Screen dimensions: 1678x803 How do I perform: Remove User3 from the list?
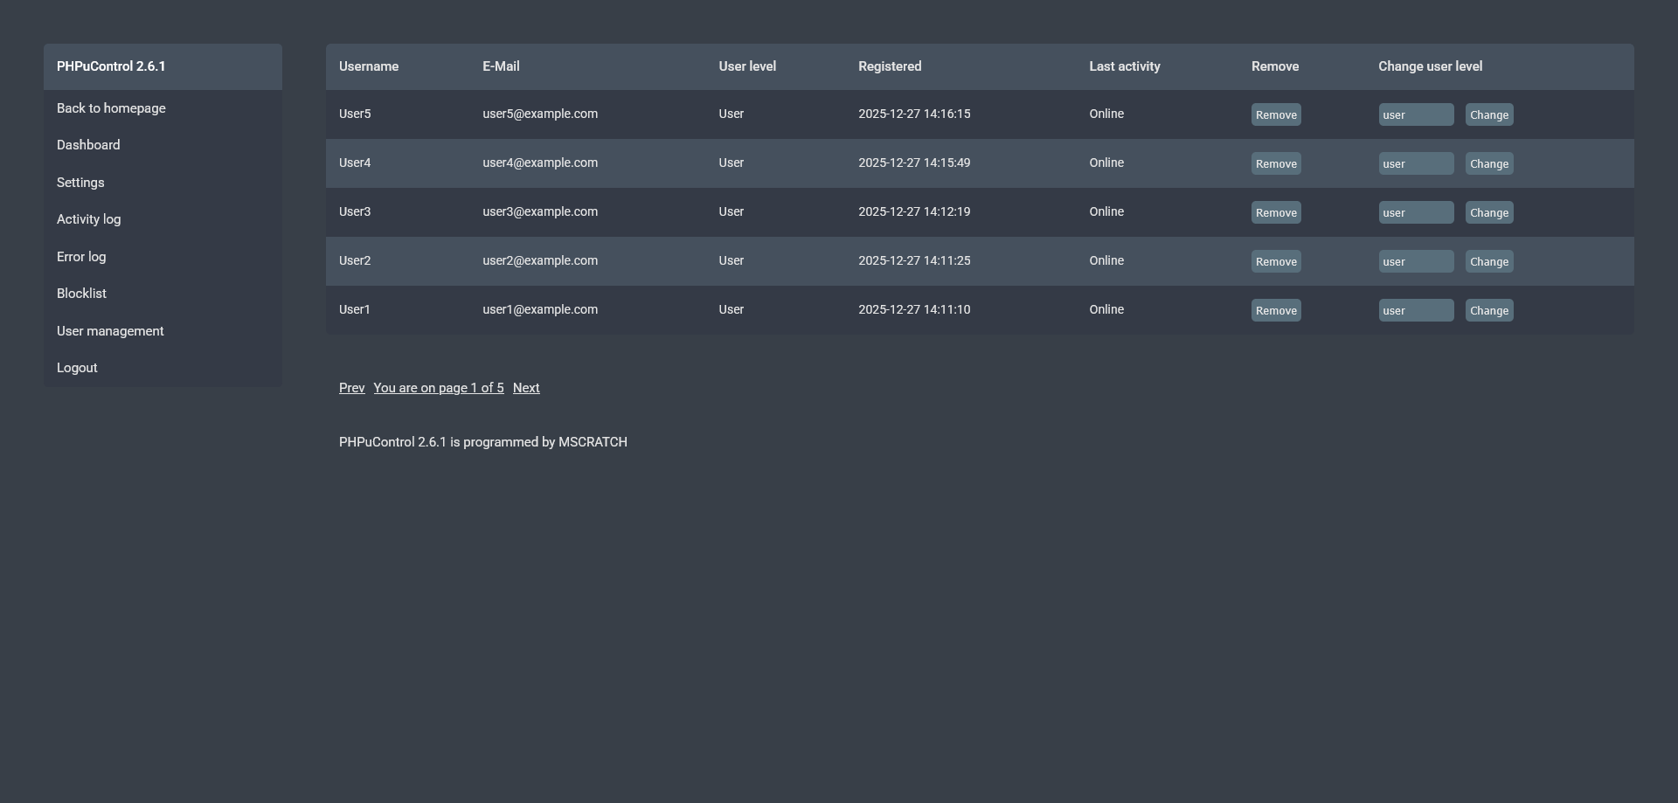click(1275, 212)
